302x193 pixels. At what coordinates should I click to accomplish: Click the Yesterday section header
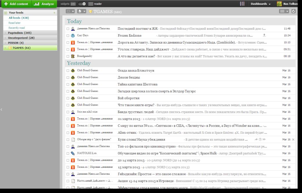(79, 63)
